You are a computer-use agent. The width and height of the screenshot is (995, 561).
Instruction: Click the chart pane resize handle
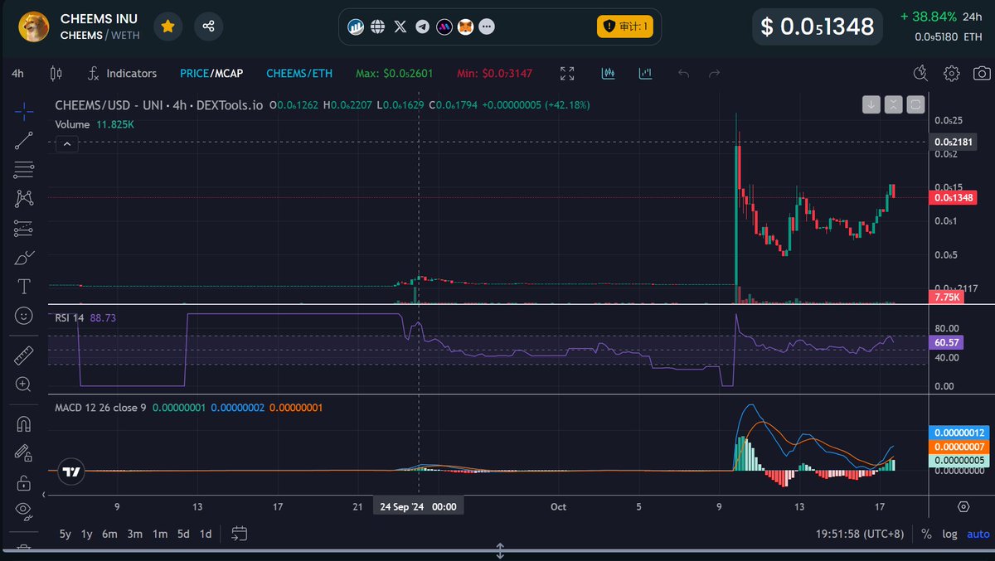point(500,550)
